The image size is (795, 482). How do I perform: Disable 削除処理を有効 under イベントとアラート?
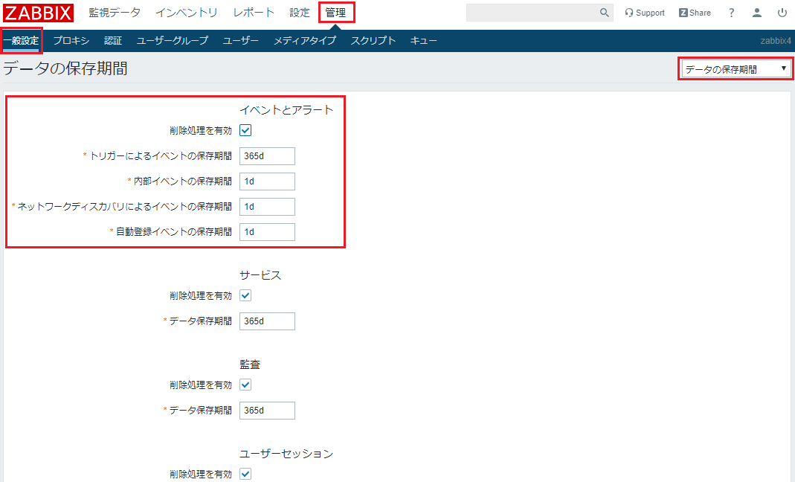pyautogui.click(x=245, y=129)
